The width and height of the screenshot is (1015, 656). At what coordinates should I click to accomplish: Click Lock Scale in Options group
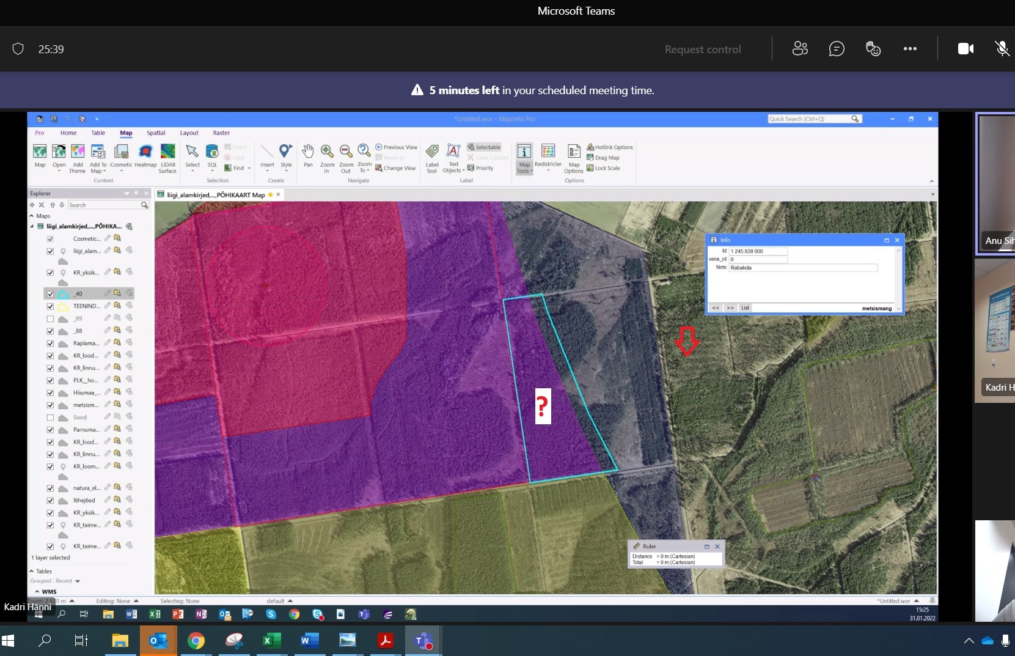click(x=603, y=168)
